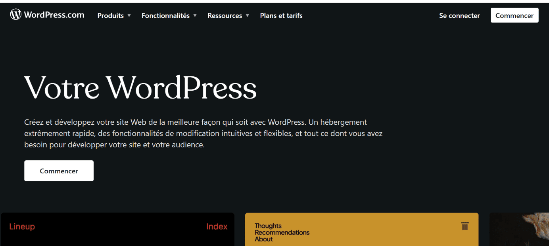
Task: Expand the Fonctionnalités dropdown arrow
Action: pyautogui.click(x=195, y=16)
